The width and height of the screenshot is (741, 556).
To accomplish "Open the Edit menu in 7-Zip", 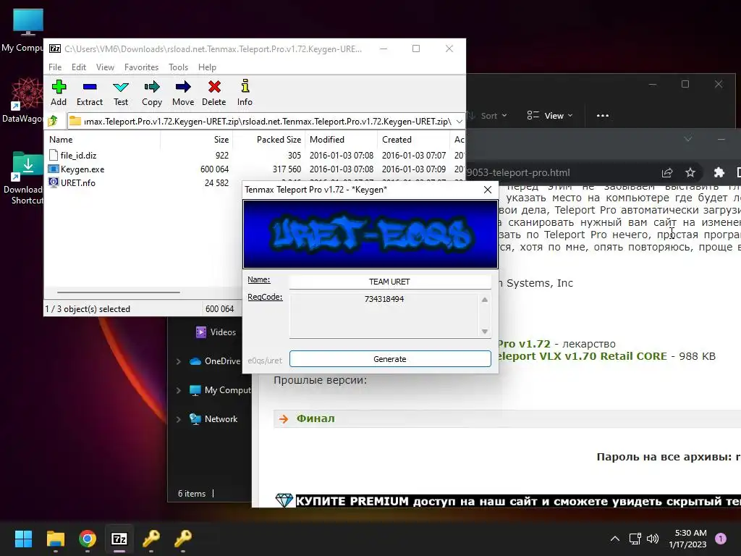I will click(78, 67).
